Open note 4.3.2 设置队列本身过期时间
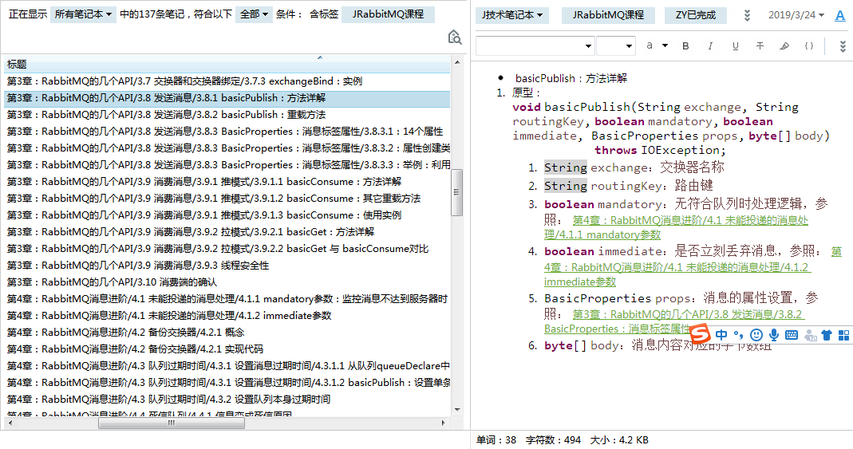Viewport: 853px width, 449px height. point(227,400)
